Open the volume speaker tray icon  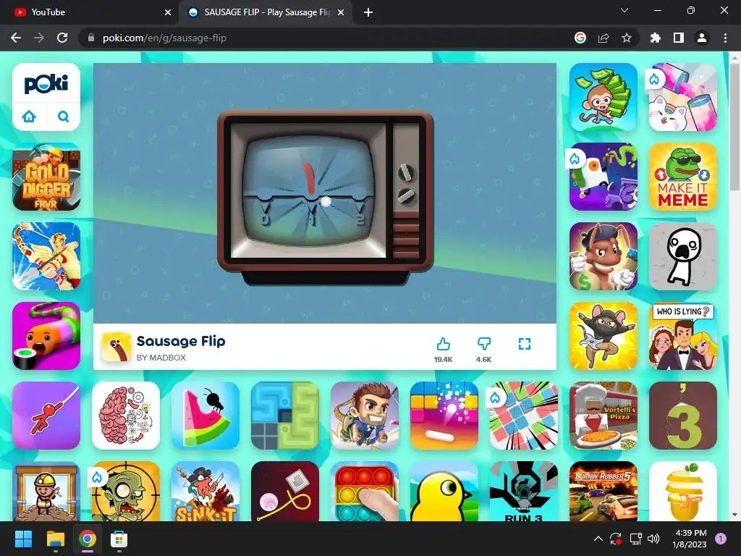click(x=653, y=539)
